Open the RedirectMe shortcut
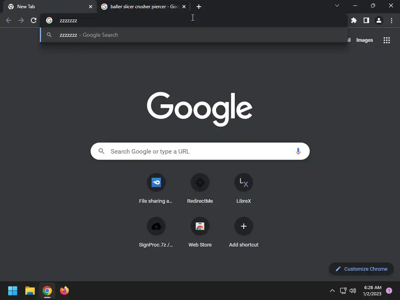 [200, 189]
